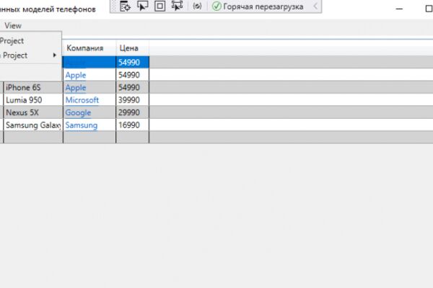The height and width of the screenshot is (288, 433).
Task: Expand the Project submenu arrow entry
Action: pos(30,55)
